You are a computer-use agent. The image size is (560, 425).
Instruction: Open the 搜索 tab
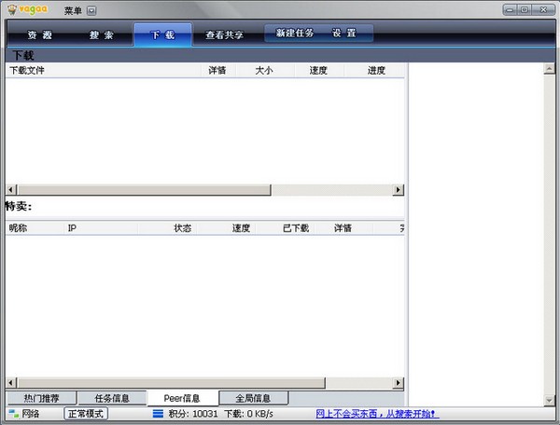102,35
